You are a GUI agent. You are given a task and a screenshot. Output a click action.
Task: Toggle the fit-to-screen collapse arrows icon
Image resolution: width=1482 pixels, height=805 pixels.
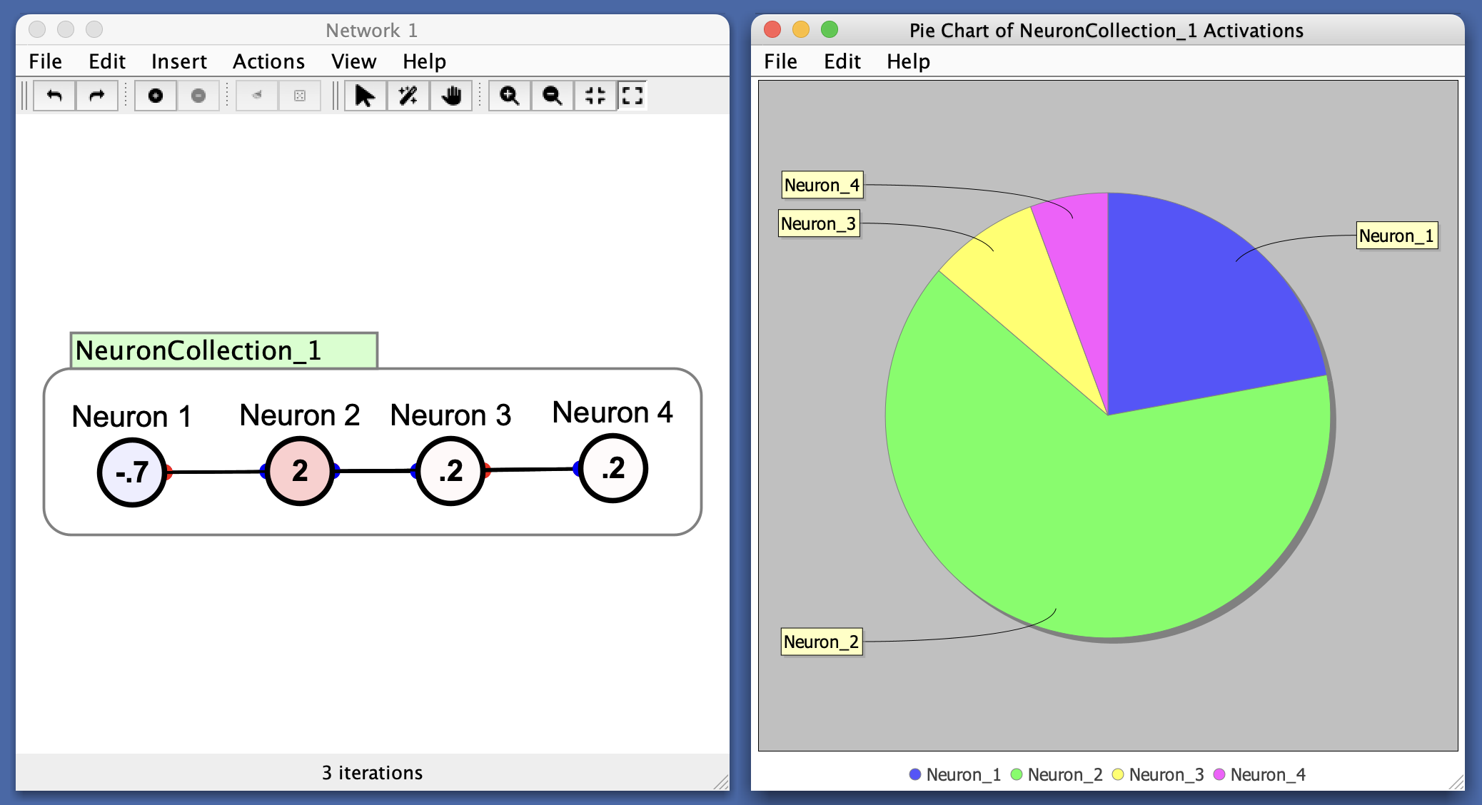tap(595, 95)
